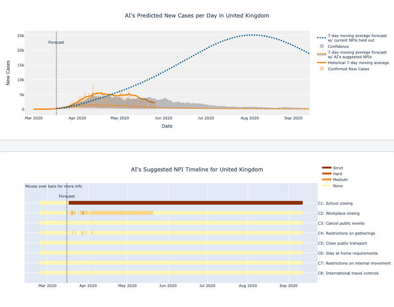
Task: Click the Forecast marker label in the NPI Timeline chart
Action: (67, 196)
